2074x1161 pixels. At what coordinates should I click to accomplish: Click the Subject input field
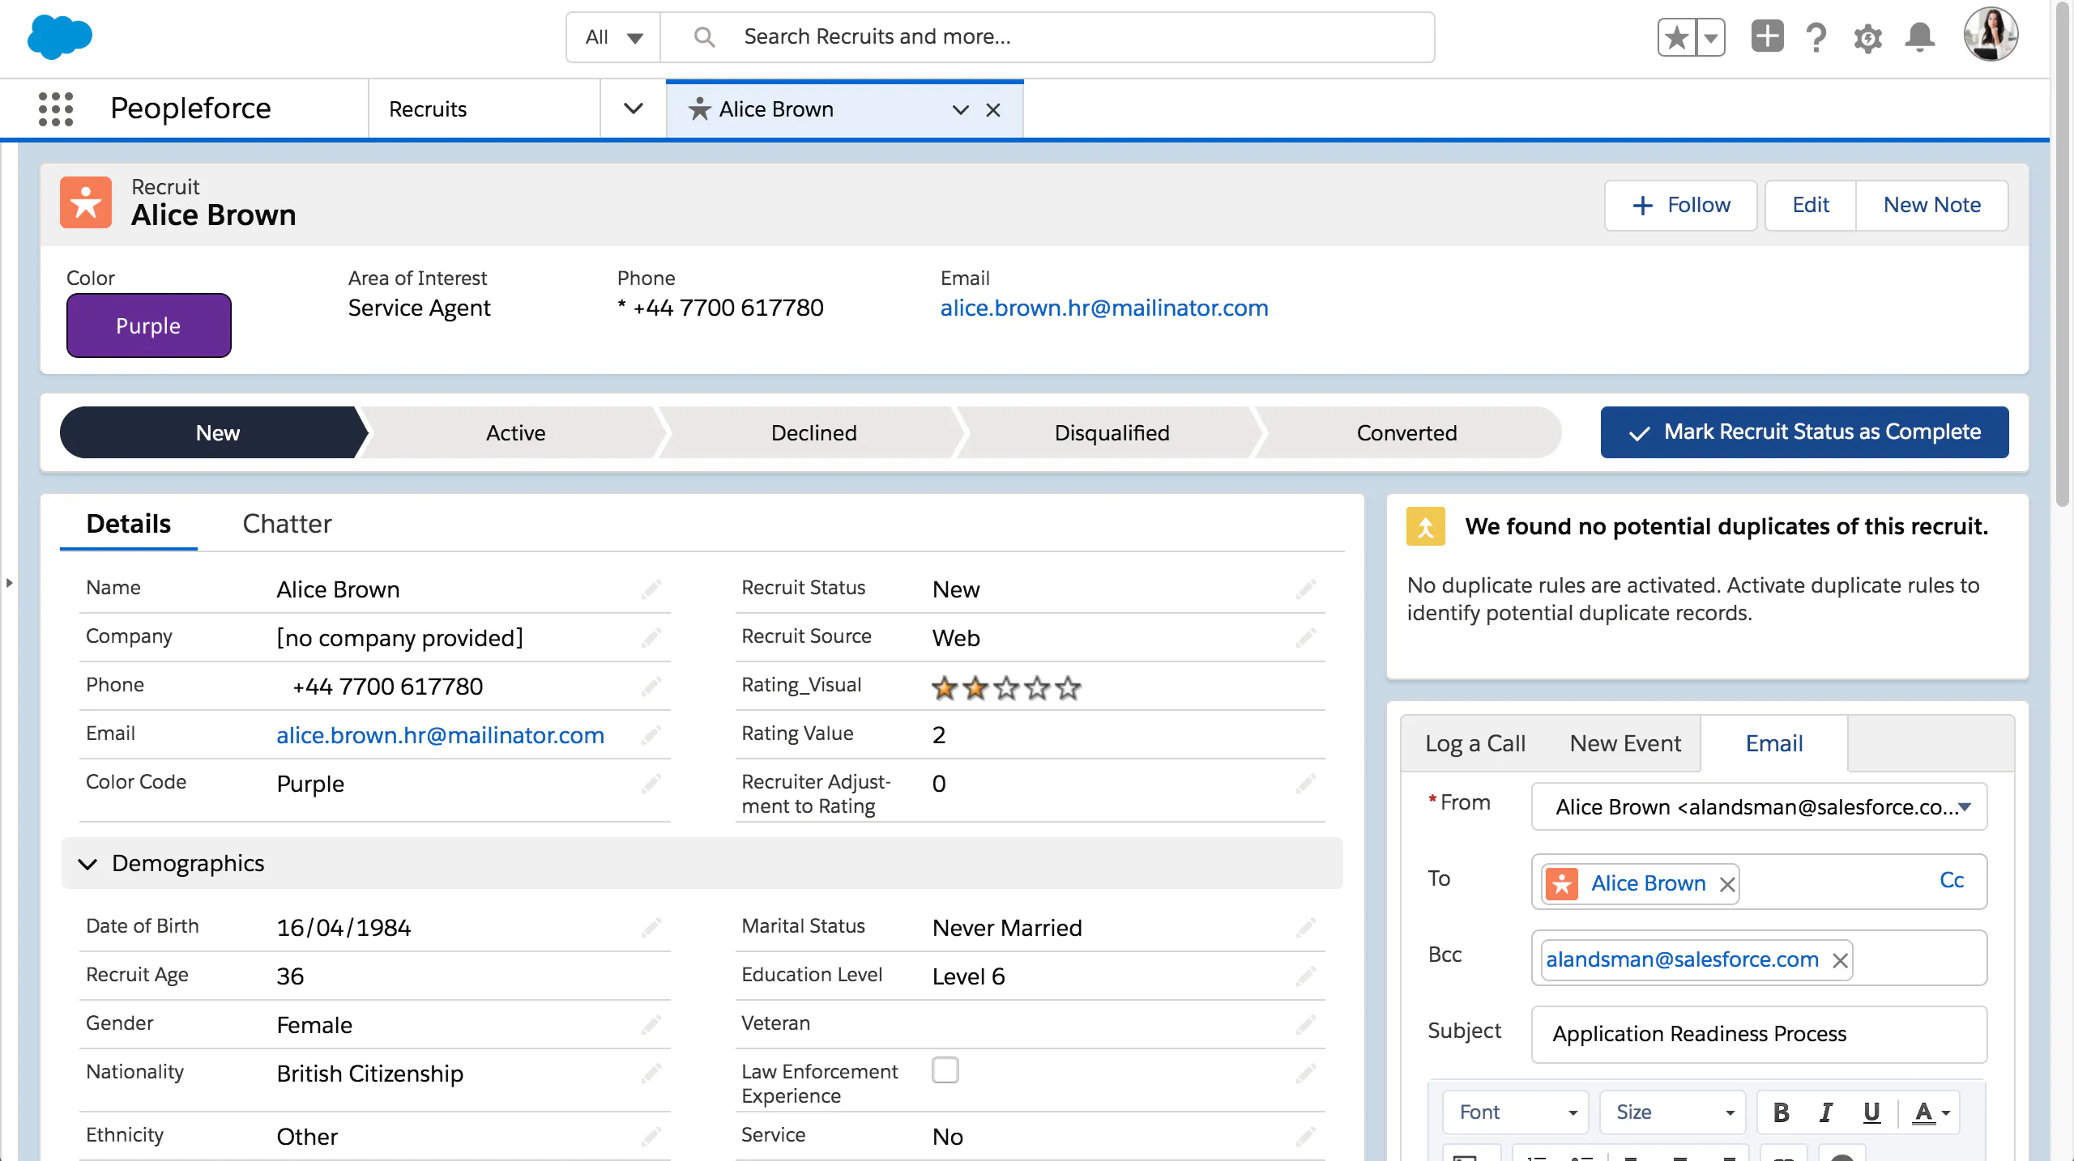click(1758, 1034)
